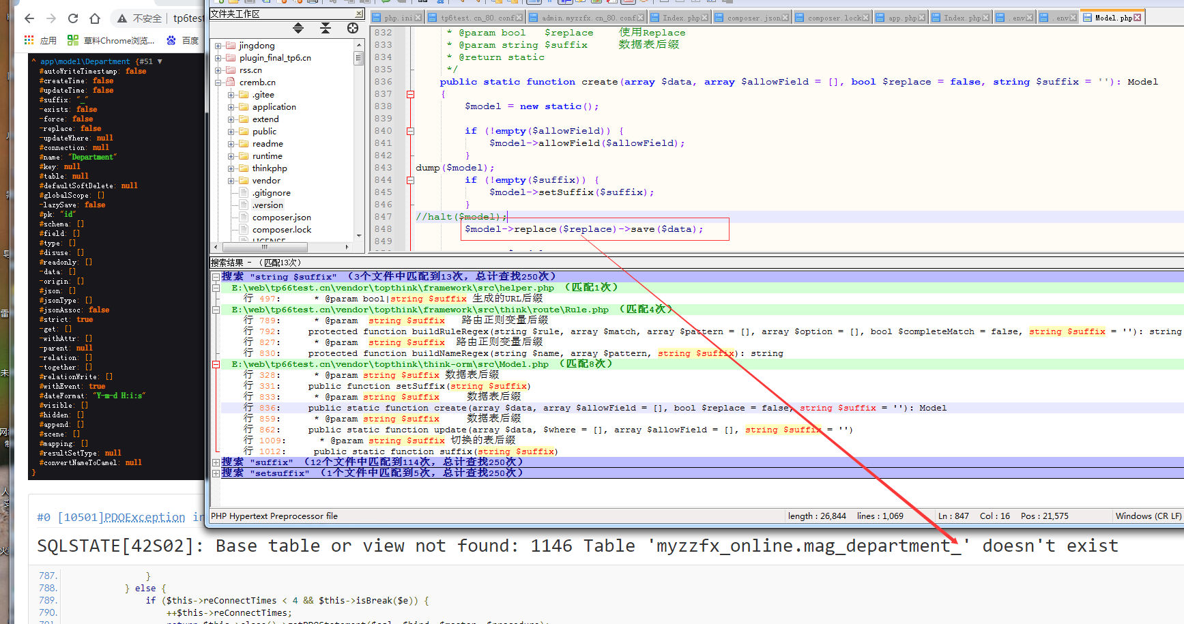Close the 文件夹工作区 panel
1184x624 pixels.
[359, 14]
